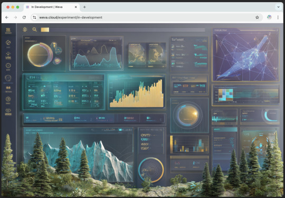Open the browser profile avatar icon

269,17
